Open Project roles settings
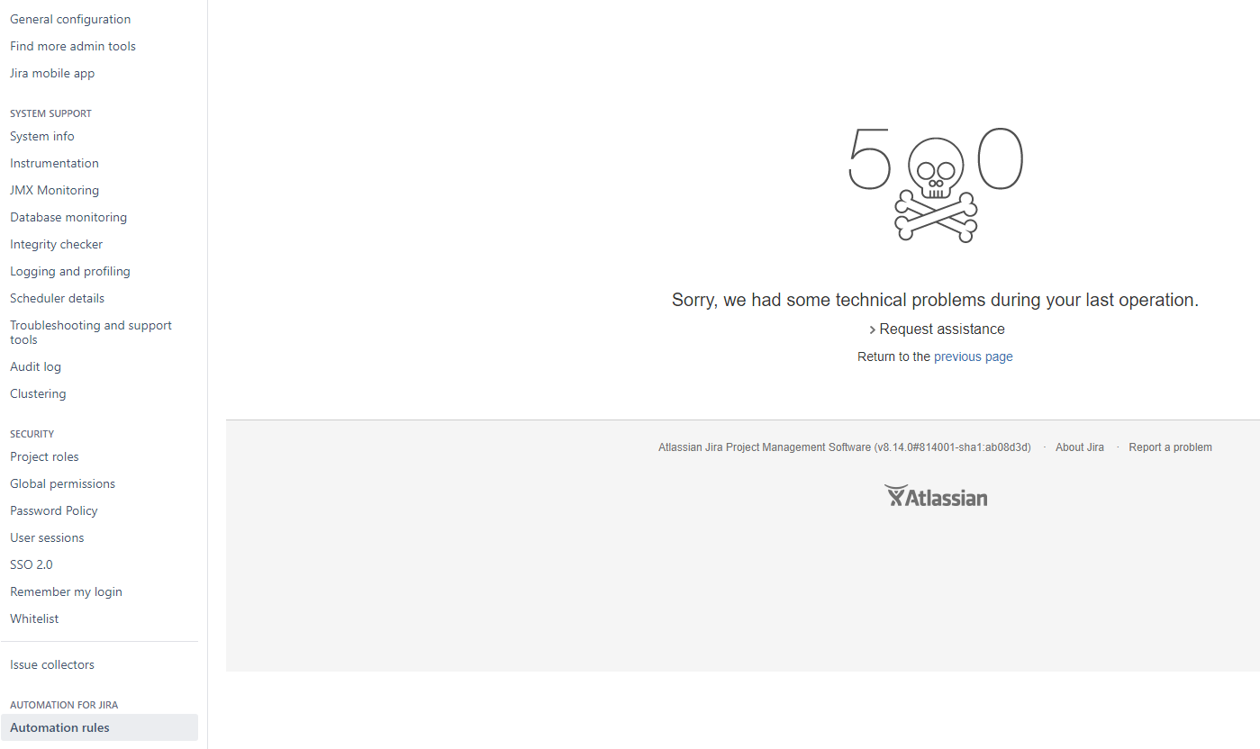The width and height of the screenshot is (1260, 749). (x=44, y=456)
